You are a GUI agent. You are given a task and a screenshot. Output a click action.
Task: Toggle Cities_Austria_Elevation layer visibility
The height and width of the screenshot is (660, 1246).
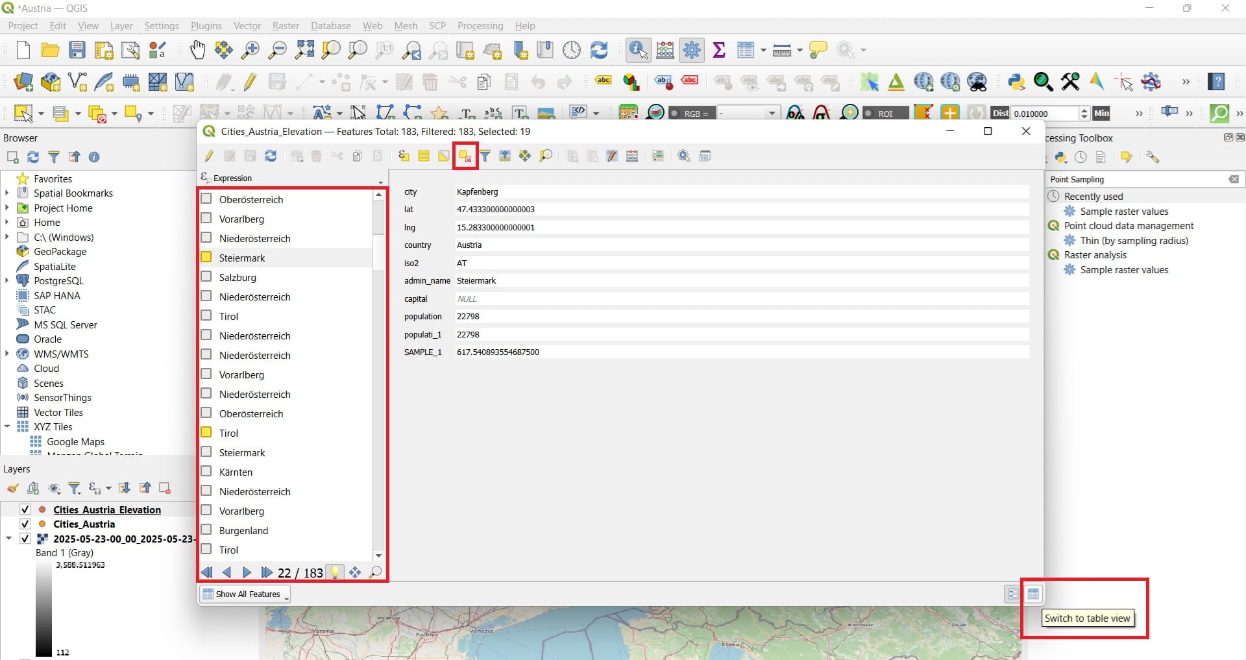point(25,509)
